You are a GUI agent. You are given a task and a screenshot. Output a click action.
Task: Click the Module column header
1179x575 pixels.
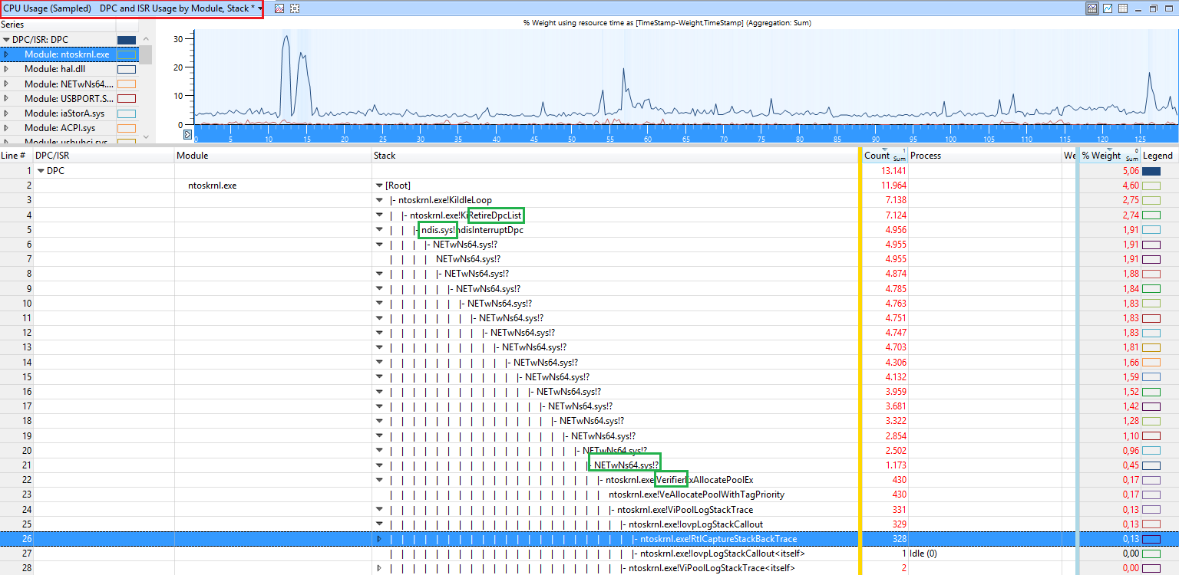[272, 156]
